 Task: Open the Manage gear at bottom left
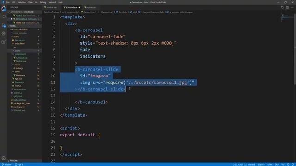(4, 158)
